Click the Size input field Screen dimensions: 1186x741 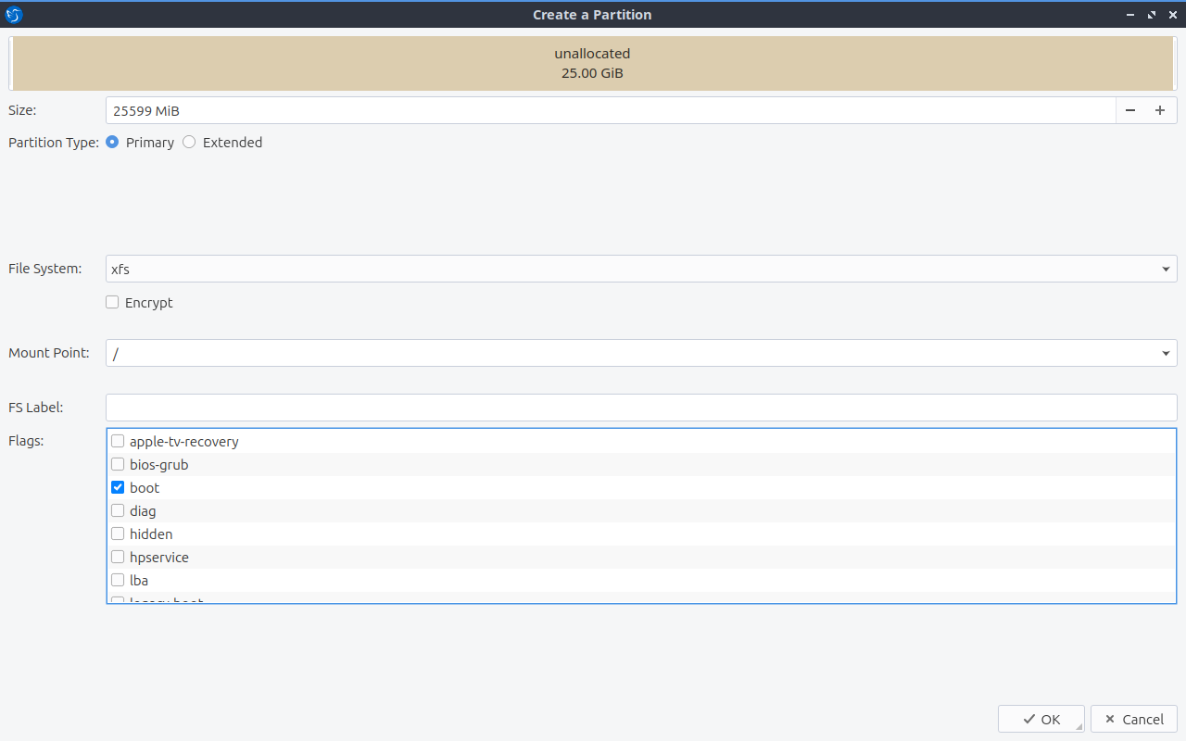(610, 110)
